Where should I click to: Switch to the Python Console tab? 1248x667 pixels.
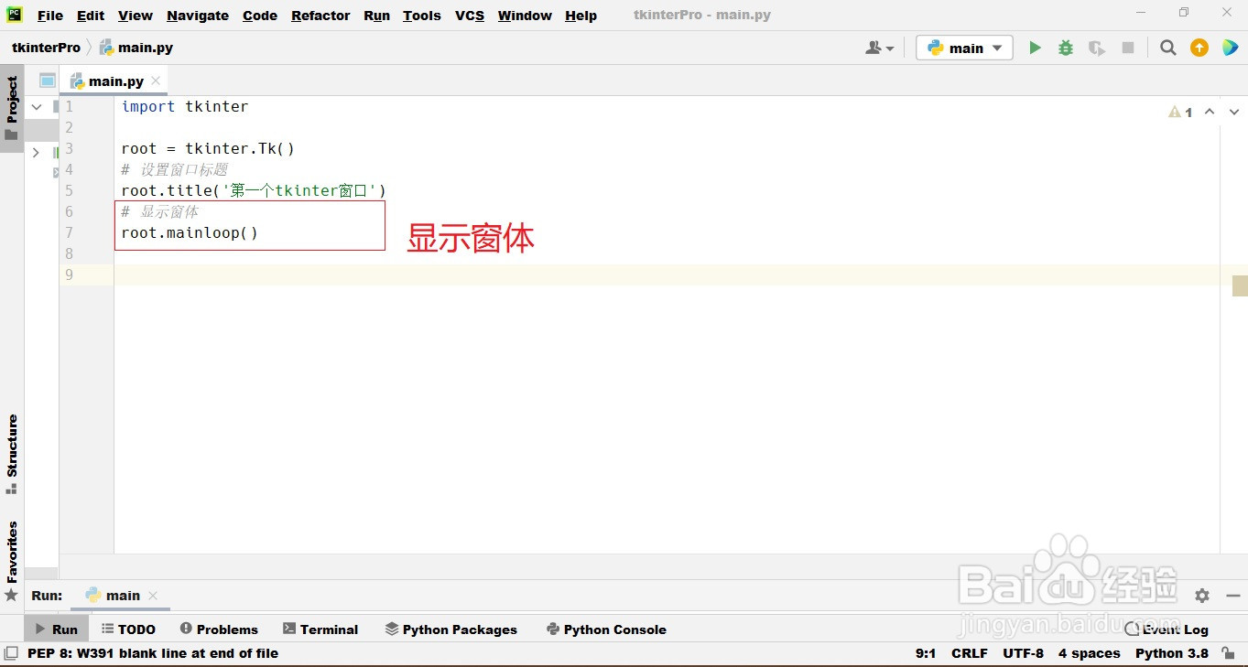pyautogui.click(x=606, y=629)
